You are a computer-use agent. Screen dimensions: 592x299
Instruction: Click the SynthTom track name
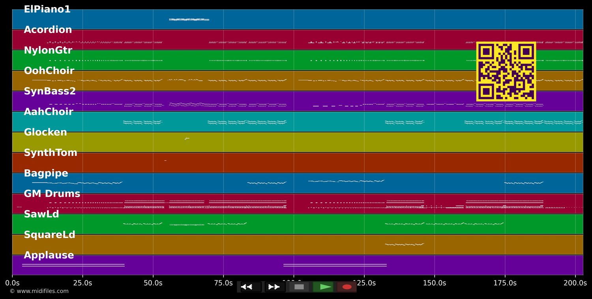tap(51, 153)
